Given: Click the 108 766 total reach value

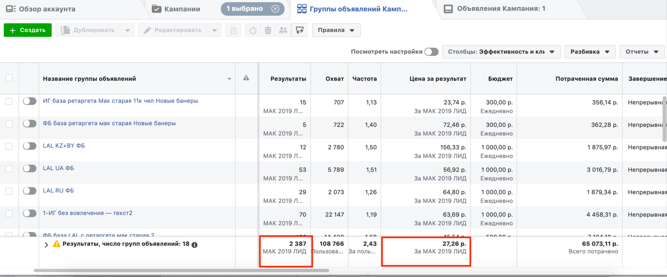Looking at the screenshot, I should pyautogui.click(x=332, y=244).
